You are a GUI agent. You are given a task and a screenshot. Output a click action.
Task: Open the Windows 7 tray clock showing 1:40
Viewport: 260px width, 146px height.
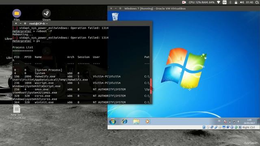click(249, 122)
